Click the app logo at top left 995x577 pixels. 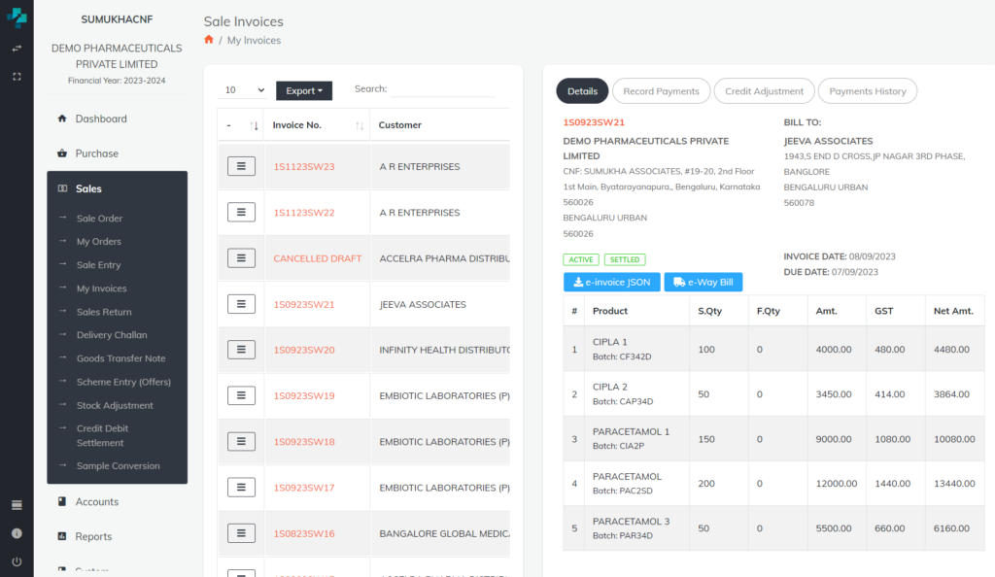point(17,17)
